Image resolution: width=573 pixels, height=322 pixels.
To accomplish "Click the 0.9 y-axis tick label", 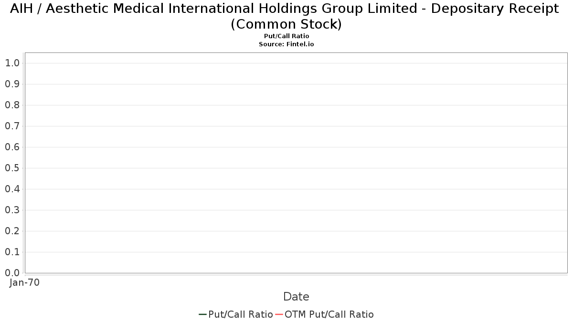I will coord(12,84).
